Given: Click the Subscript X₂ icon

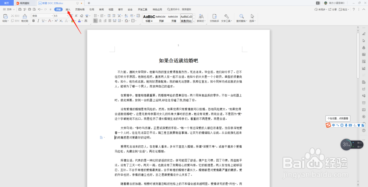Looking at the screenshot, I should [61, 21].
